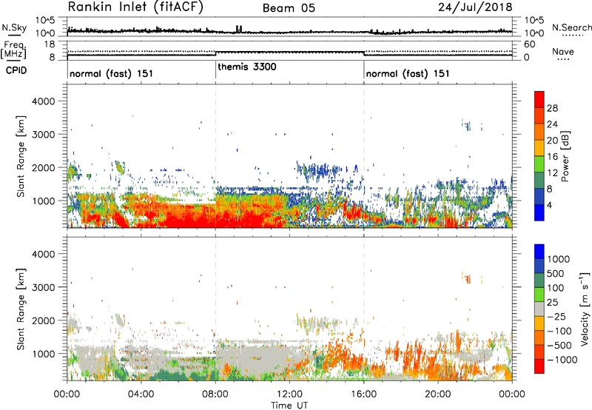Click 'normal (fast) 151' label starting at 16:00
This screenshot has height=410, width=592.
pos(408,73)
